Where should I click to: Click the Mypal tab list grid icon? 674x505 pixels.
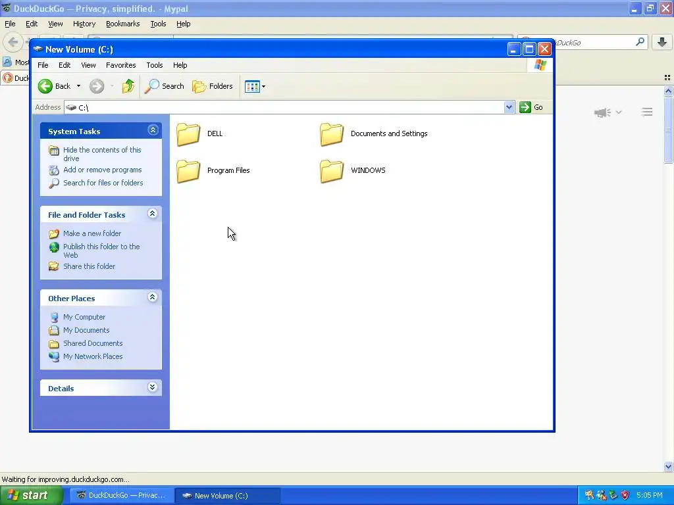pos(667,78)
